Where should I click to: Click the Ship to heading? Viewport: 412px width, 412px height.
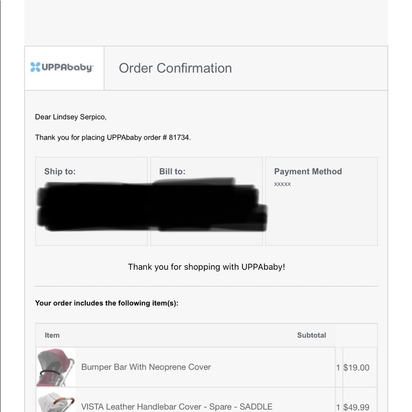tap(60, 172)
